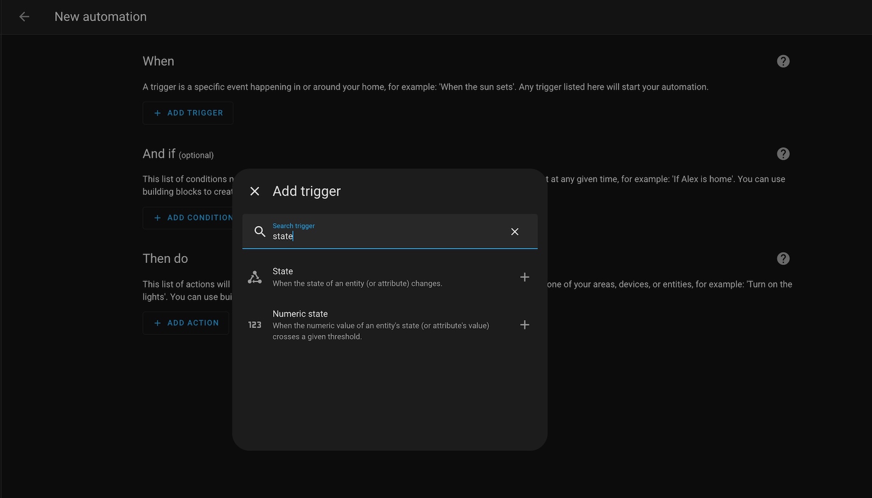Close the Add trigger dialog
Viewport: 872px width, 498px height.
coord(255,191)
